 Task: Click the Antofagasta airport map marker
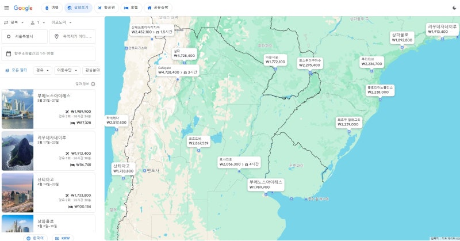pos(126,48)
